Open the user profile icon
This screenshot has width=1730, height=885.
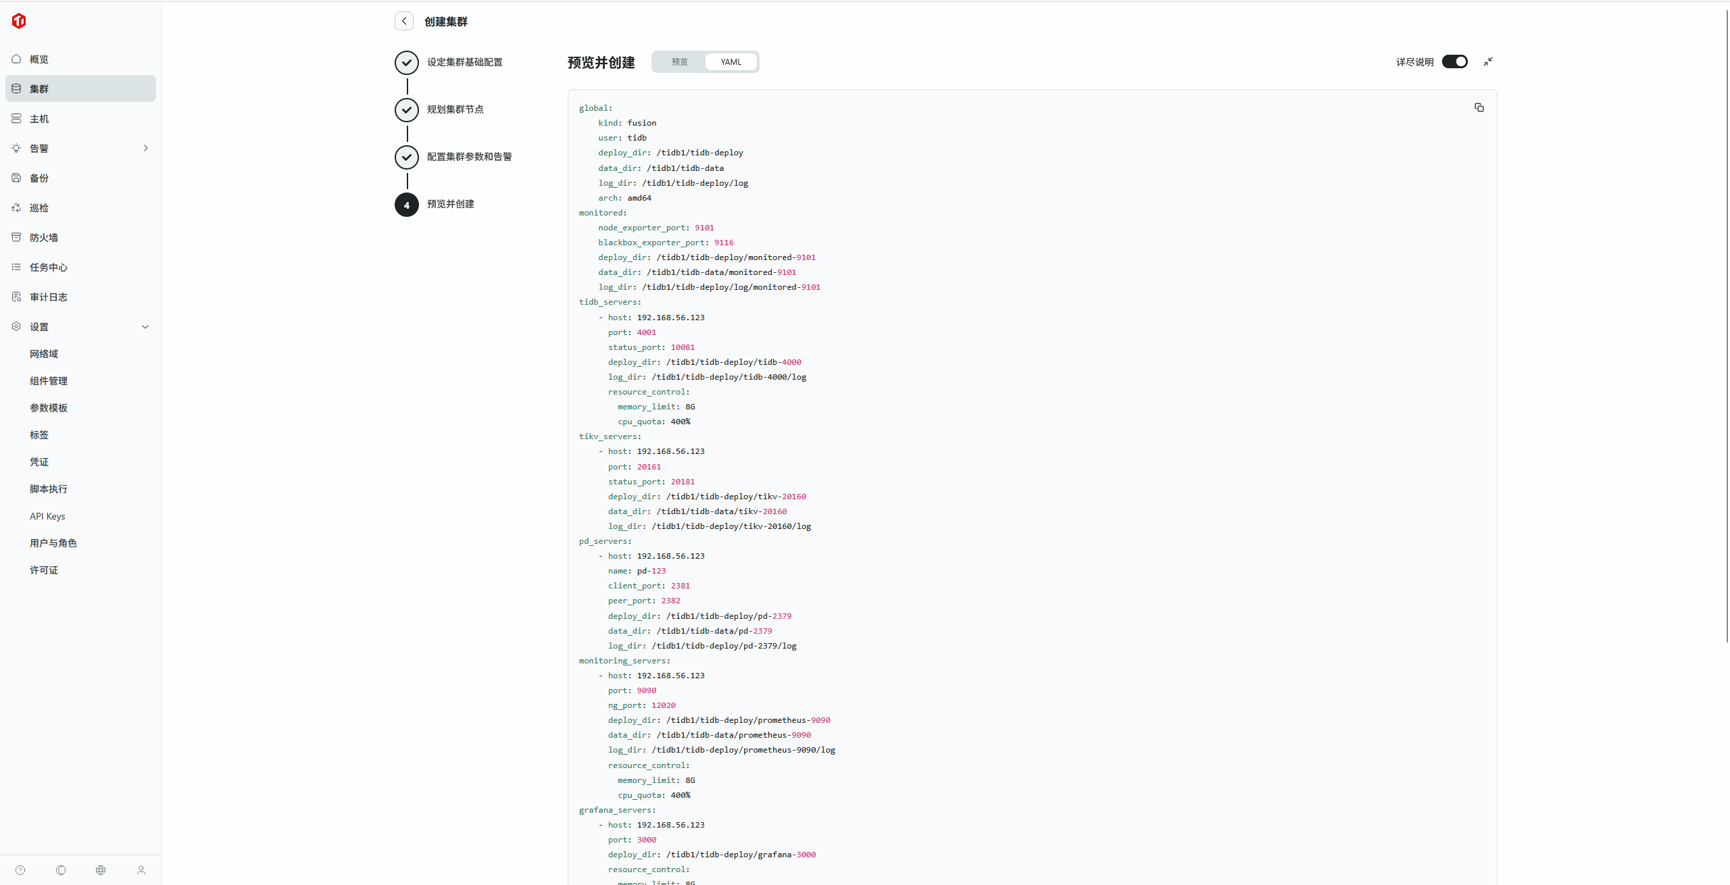click(141, 870)
